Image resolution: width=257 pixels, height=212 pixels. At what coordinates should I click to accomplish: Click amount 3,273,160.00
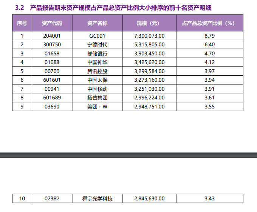pyautogui.click(x=149, y=80)
